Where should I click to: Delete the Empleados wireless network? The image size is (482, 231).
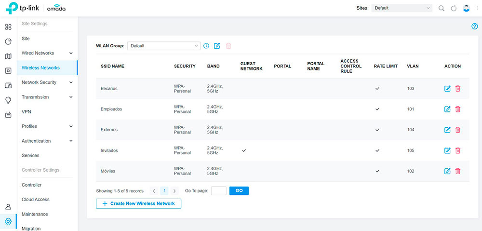pyautogui.click(x=458, y=109)
